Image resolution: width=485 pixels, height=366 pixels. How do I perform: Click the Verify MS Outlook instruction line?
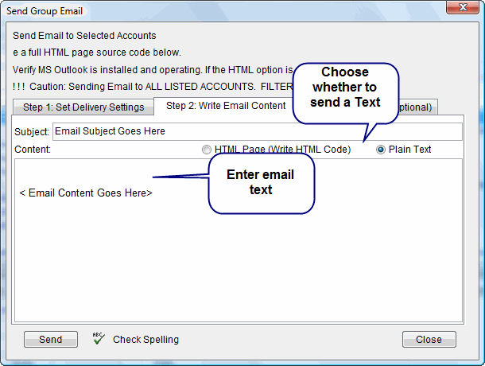tap(152, 70)
